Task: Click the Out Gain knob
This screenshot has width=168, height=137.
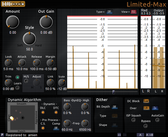Action: pos(46,22)
